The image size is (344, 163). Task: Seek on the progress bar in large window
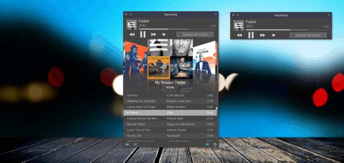(177, 29)
